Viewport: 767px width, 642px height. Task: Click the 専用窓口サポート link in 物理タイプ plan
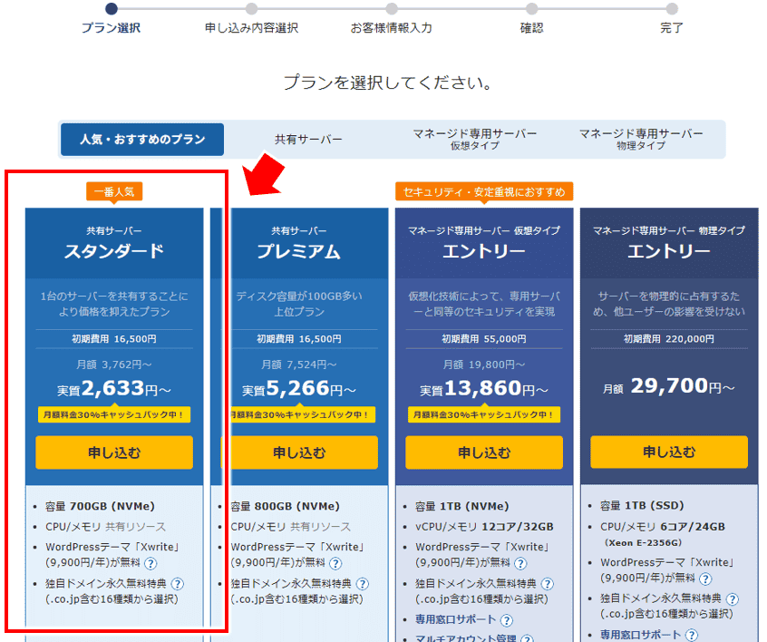(x=640, y=635)
